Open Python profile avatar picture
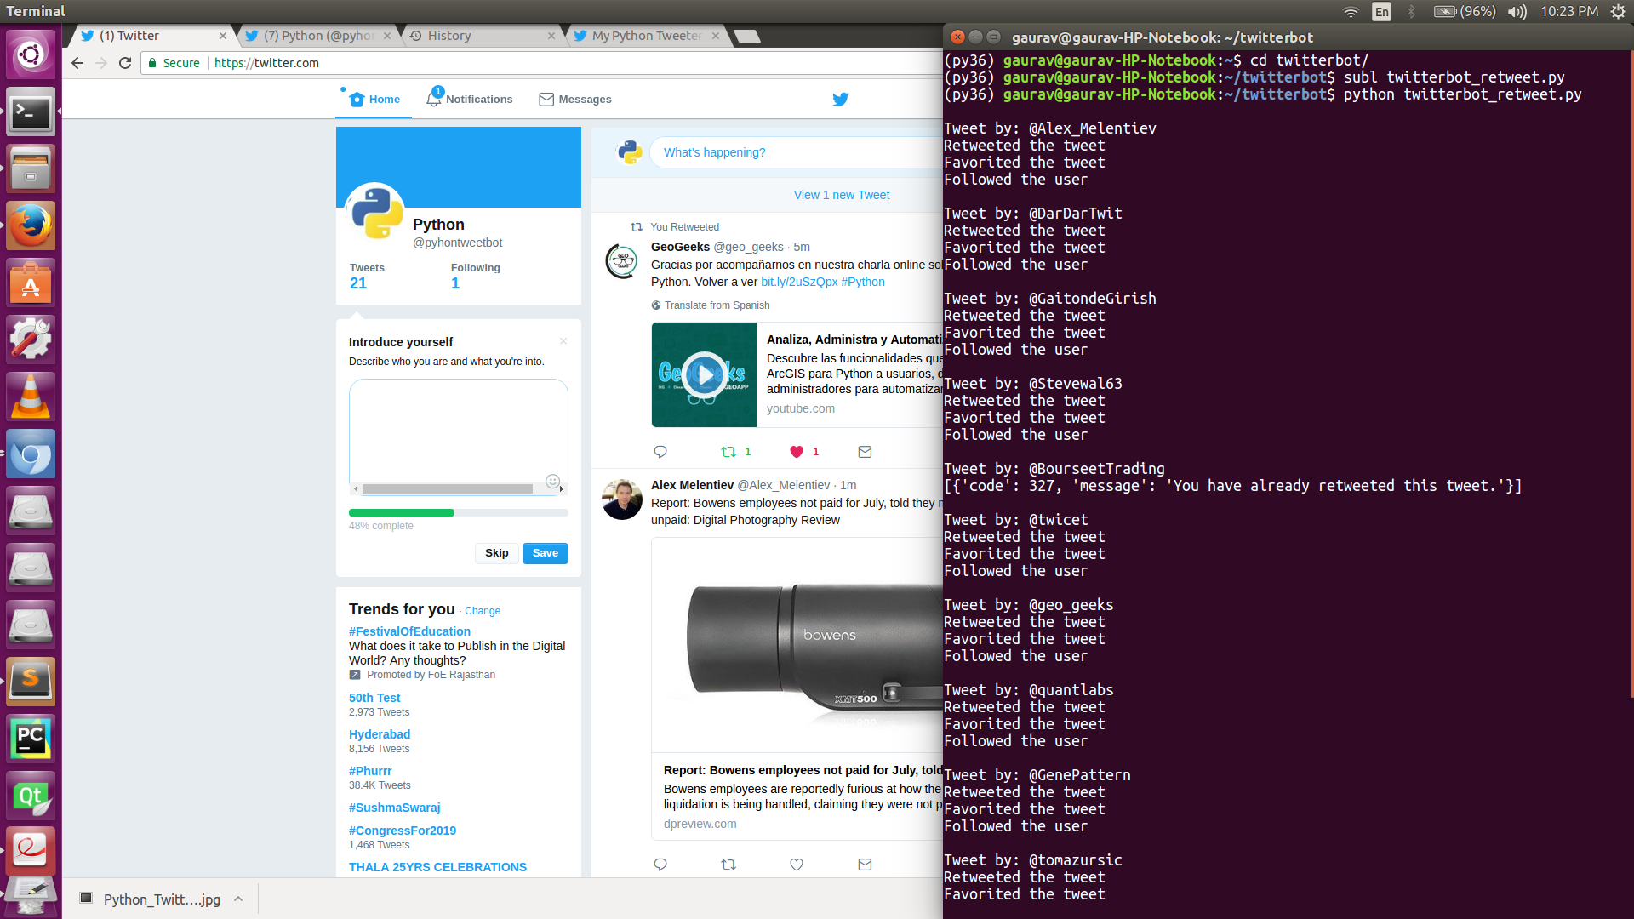This screenshot has height=919, width=1634. (x=375, y=212)
